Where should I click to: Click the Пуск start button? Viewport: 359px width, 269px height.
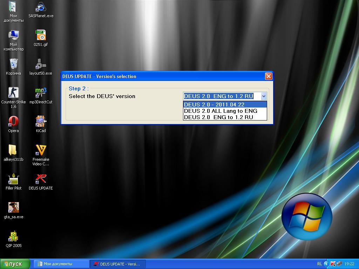coord(15,264)
